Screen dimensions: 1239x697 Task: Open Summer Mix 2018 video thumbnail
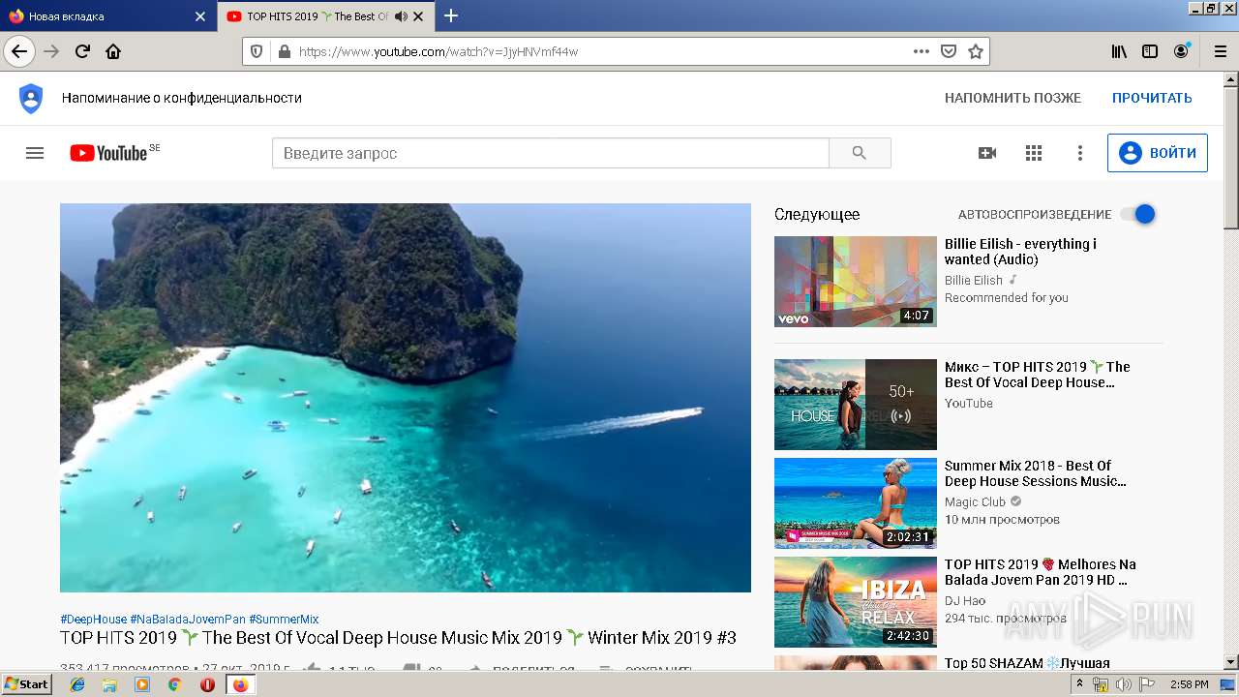[856, 503]
